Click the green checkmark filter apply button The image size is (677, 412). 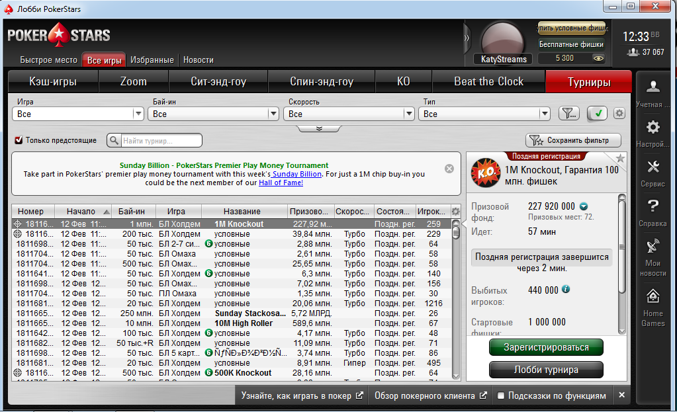tap(597, 114)
